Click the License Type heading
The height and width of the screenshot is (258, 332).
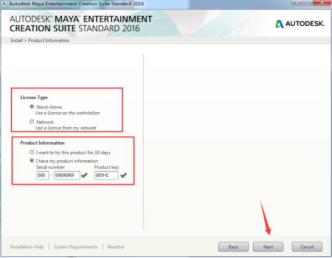click(x=34, y=97)
